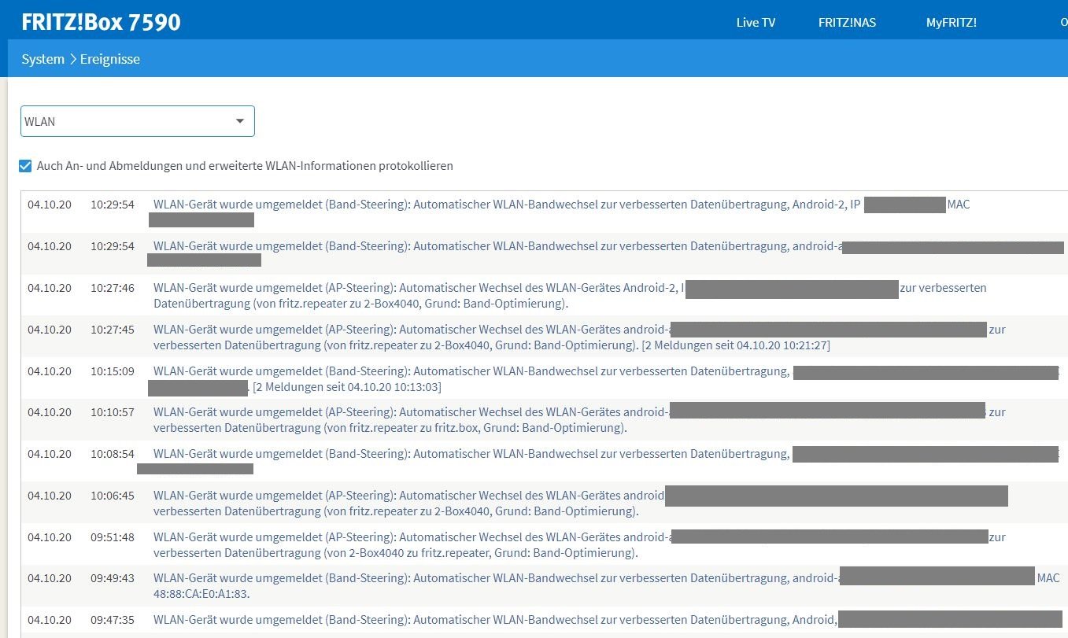Viewport: 1068px width, 638px height.
Task: Click the MAC address 48:88:CA:E0:A1:83
Action: pos(201,594)
